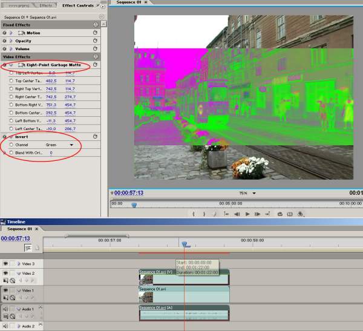363x331 pixels.
Task: Hide the Video 2 track
Action: coord(5,273)
